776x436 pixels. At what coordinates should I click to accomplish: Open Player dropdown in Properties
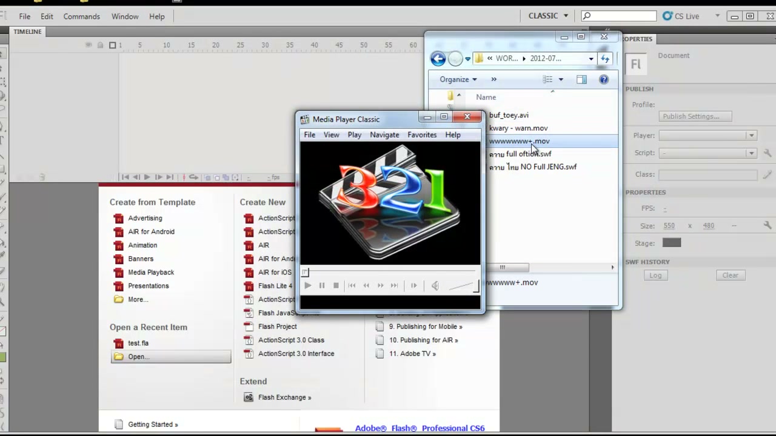tap(707, 136)
